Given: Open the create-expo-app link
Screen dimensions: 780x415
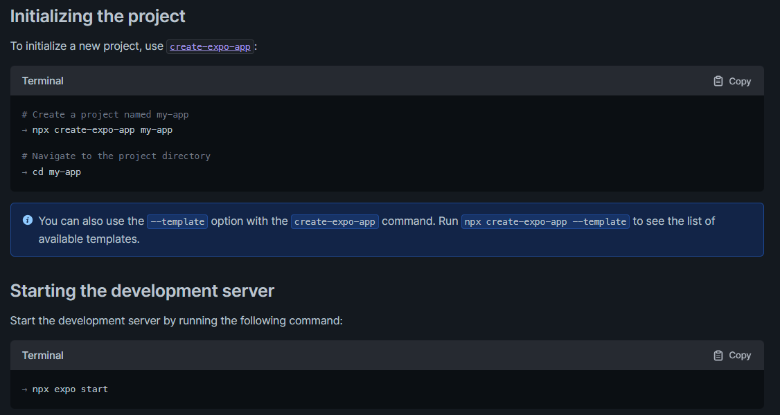Looking at the screenshot, I should tap(210, 46).
